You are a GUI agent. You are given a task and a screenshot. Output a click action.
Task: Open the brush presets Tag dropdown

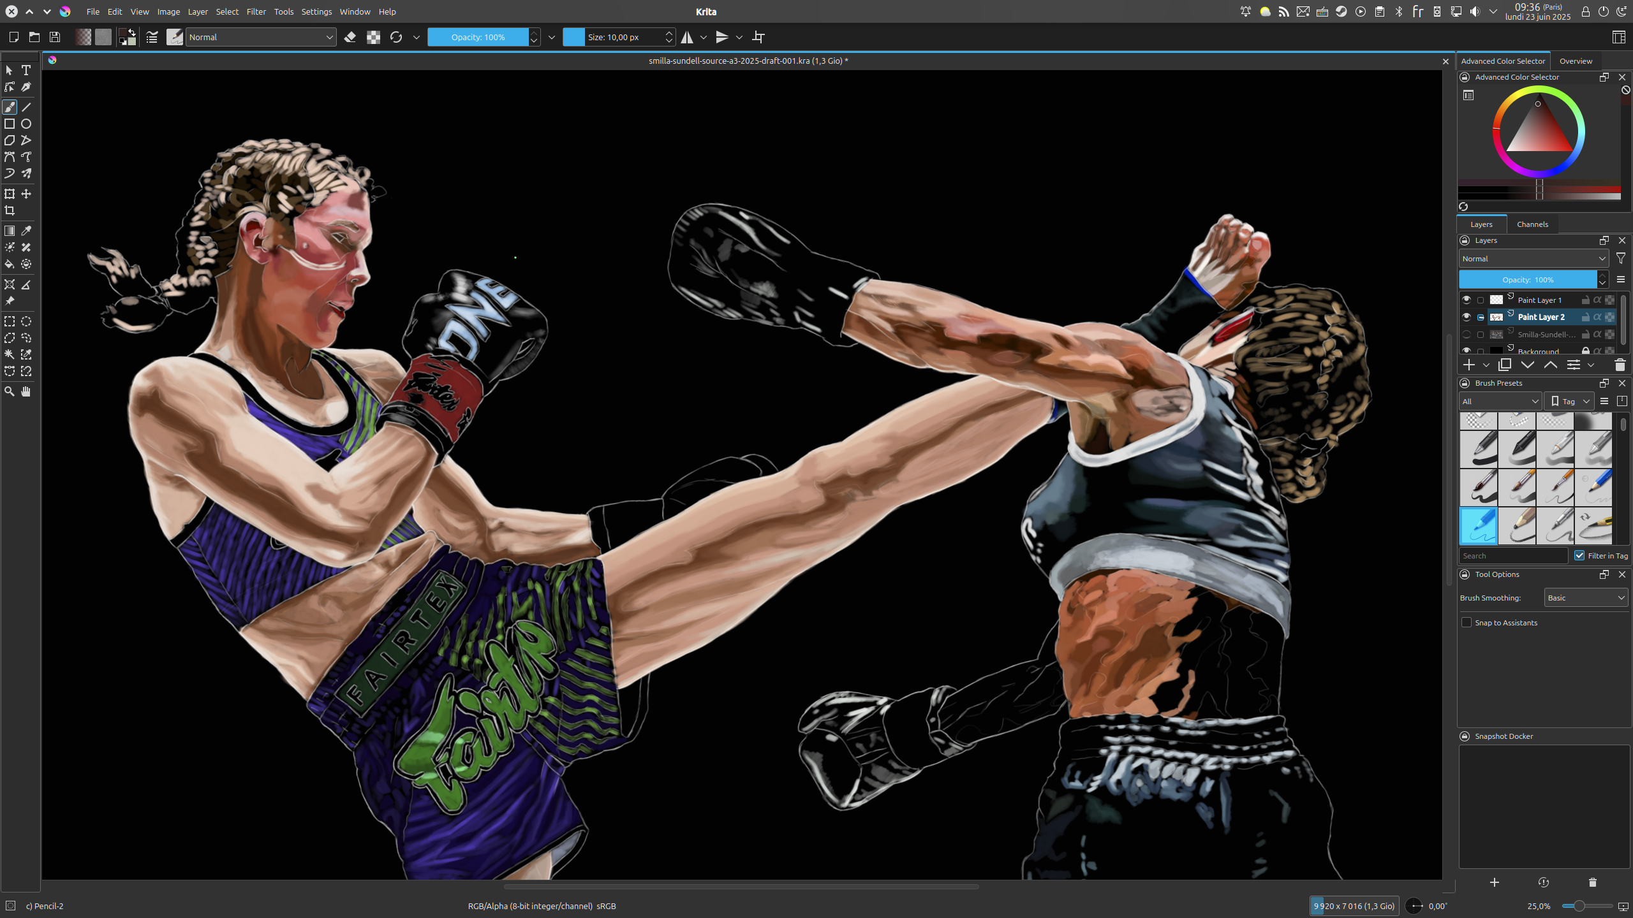(x=1569, y=401)
